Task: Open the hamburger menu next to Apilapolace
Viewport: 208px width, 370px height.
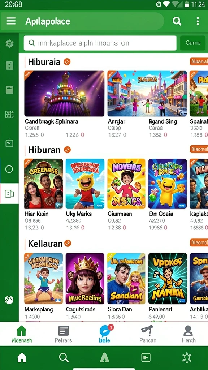Action: coord(11,21)
